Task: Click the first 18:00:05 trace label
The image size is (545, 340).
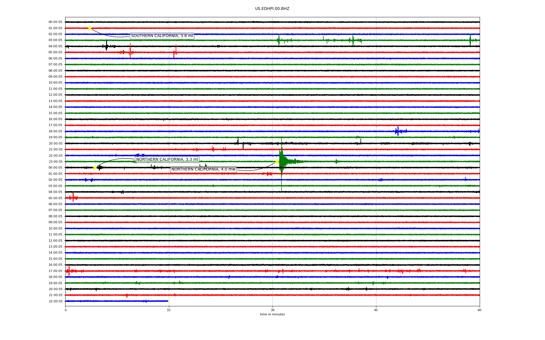Action: coord(55,131)
